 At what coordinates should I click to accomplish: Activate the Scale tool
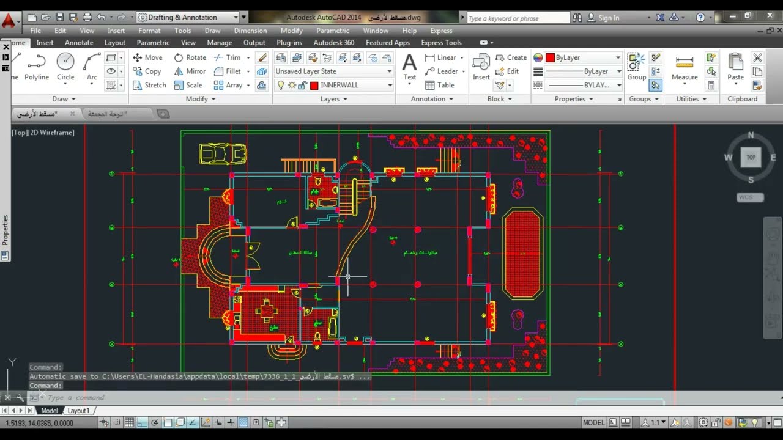[x=188, y=86]
